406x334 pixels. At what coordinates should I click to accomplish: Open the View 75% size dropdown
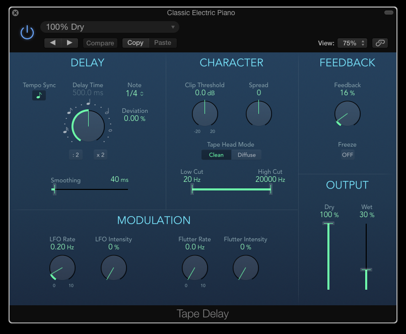click(x=352, y=43)
